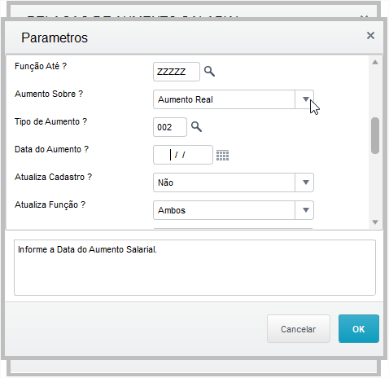The height and width of the screenshot is (378, 389).
Task: Focus the Tipo de Aumento code field
Action: coord(170,127)
